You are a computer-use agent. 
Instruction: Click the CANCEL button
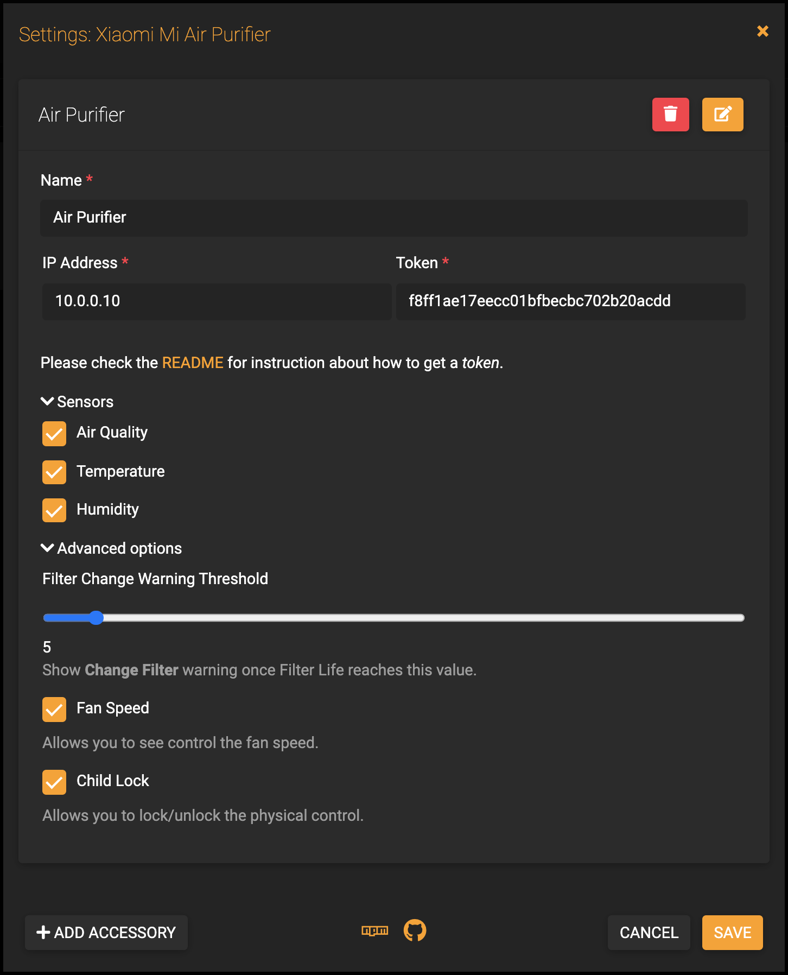coord(649,933)
